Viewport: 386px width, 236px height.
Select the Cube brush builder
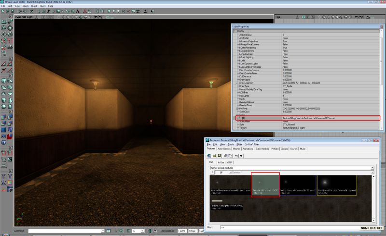coord(4,81)
